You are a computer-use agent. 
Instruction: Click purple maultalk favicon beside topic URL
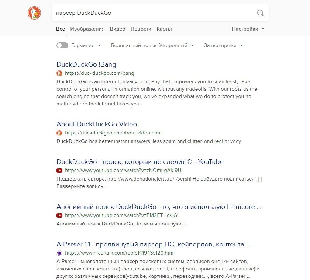coord(59,253)
